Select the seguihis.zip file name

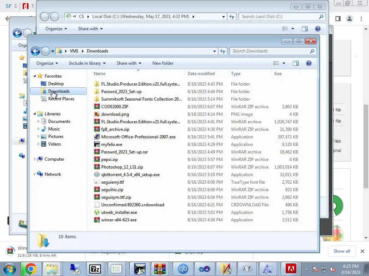click(x=112, y=190)
